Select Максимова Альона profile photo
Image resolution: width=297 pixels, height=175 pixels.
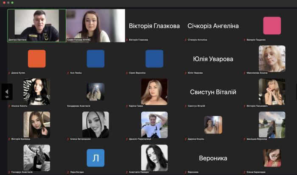click(272, 58)
